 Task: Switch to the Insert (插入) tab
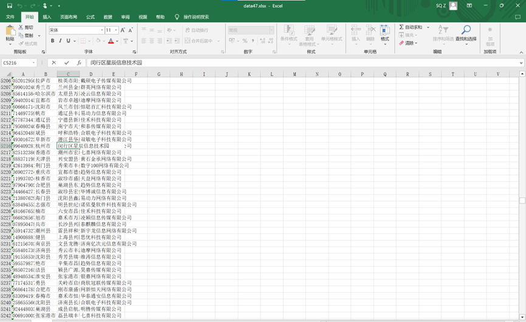(47, 17)
